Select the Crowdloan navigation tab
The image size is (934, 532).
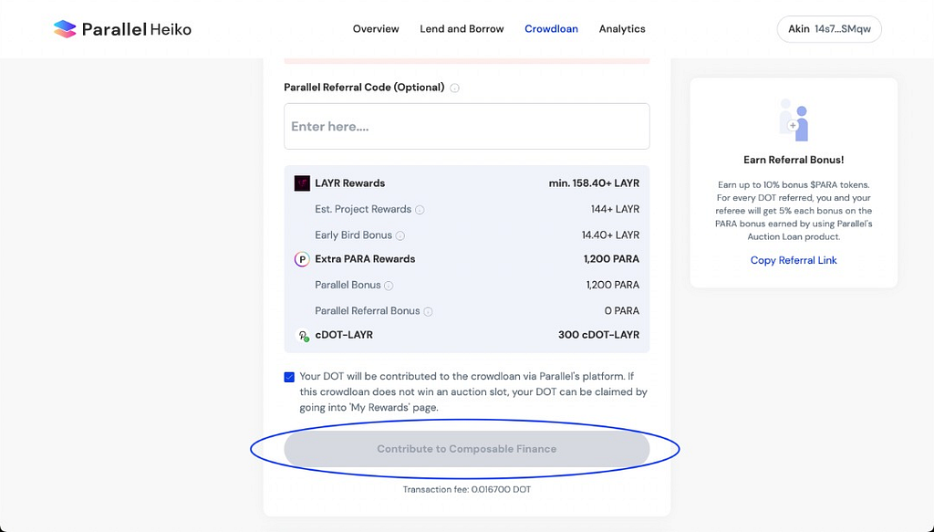pyautogui.click(x=551, y=29)
